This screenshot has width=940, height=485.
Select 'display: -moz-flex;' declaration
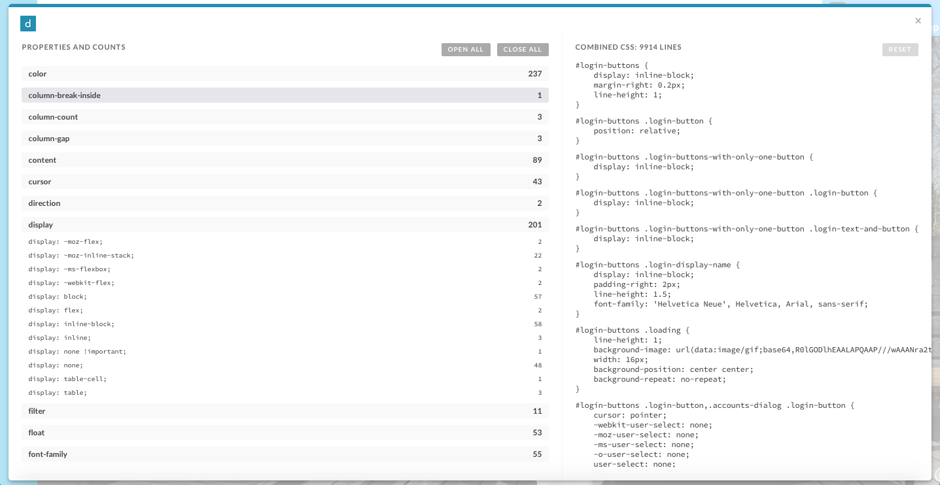(65, 242)
